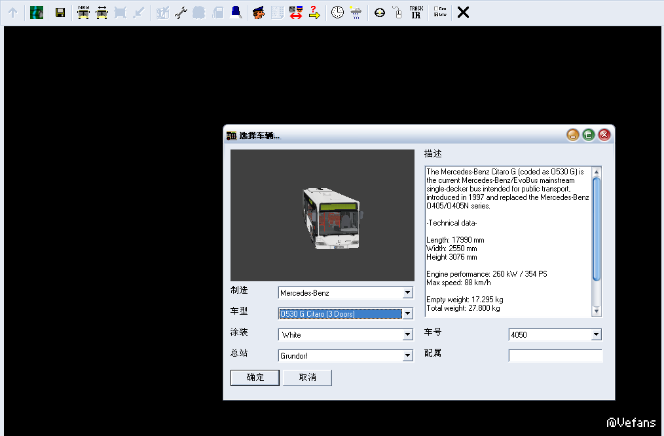Click the up arrow toolbar icon
The image size is (664, 436).
[x=12, y=12]
